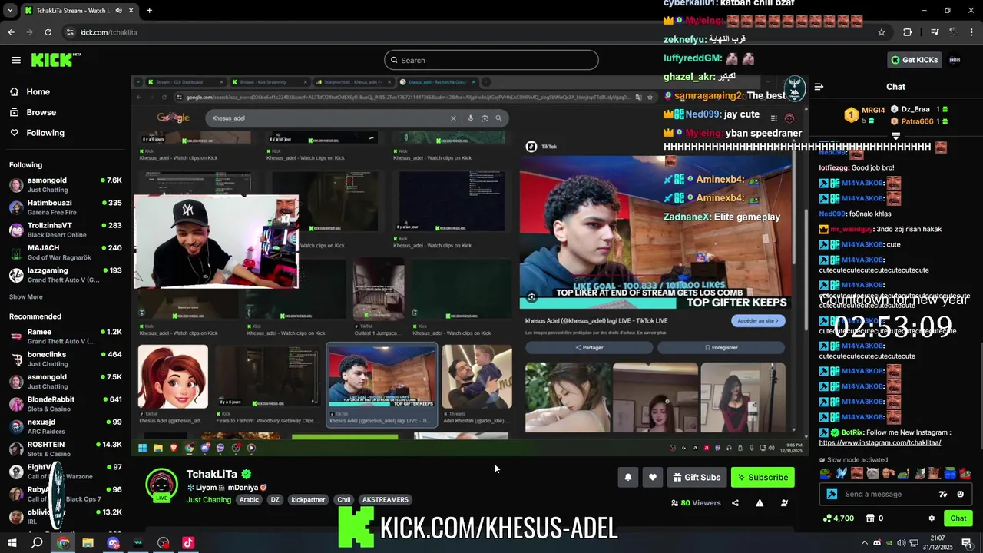Open chat settings gear
983x553 pixels.
pos(932,518)
